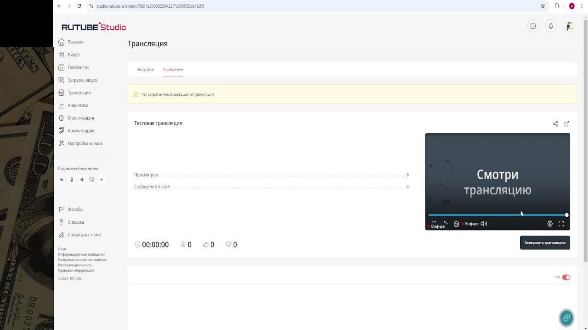Click the Viber social icon

click(92, 180)
